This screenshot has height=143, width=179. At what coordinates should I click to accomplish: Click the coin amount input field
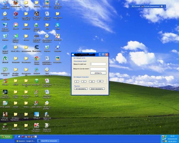click(98, 69)
